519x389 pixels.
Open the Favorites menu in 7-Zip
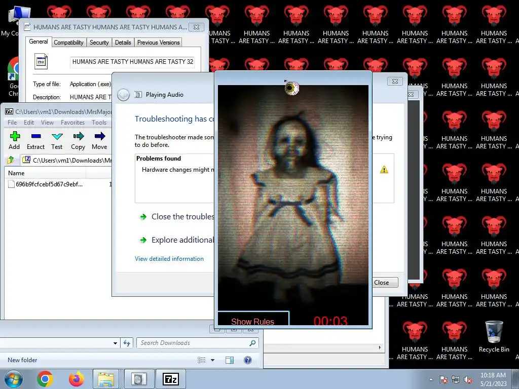[72, 123]
